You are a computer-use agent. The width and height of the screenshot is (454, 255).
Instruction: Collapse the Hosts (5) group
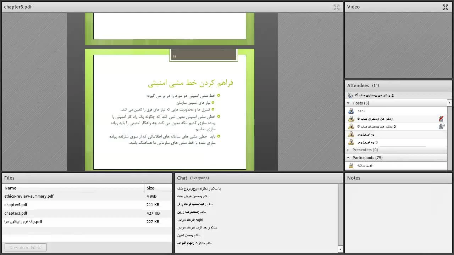tap(348, 103)
